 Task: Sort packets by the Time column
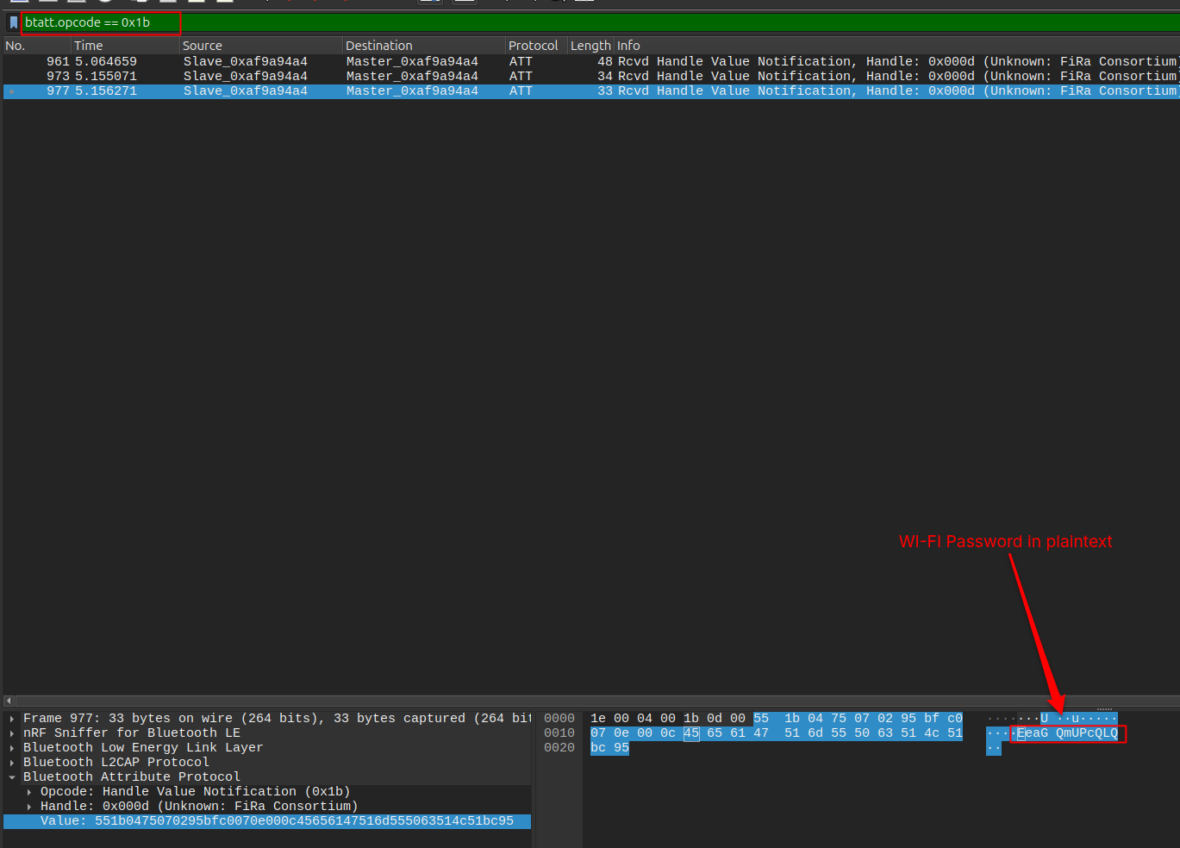[x=125, y=46]
